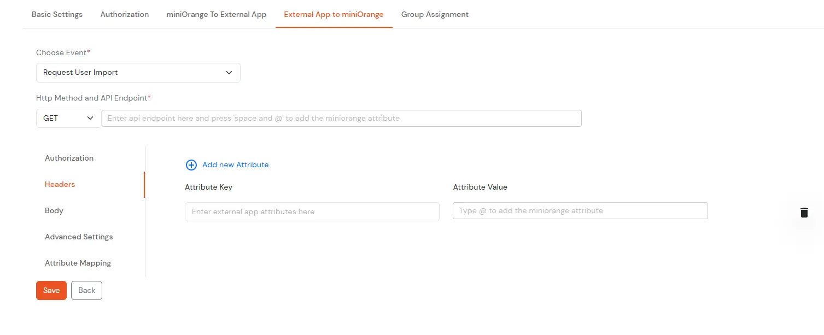This screenshot has height=335, width=824.
Task: Click the Choose Event dropdown chevron
Action: [229, 72]
